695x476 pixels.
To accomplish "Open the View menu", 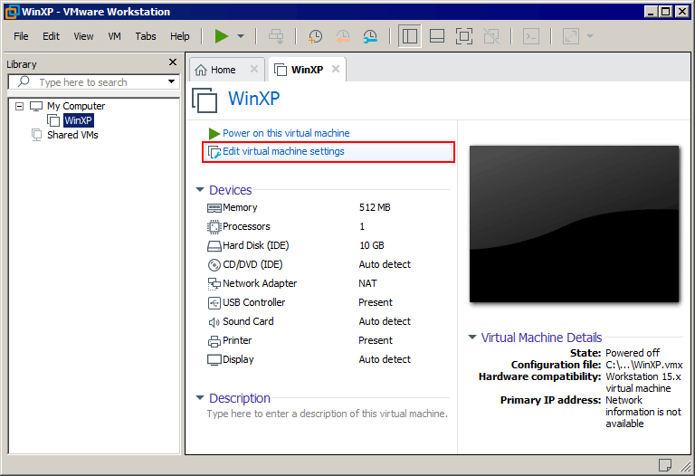I will [83, 36].
